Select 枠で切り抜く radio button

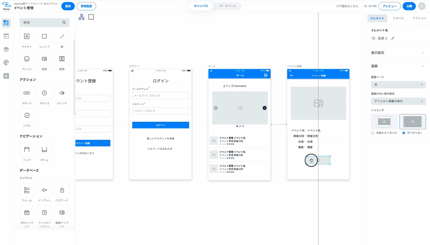404,133
